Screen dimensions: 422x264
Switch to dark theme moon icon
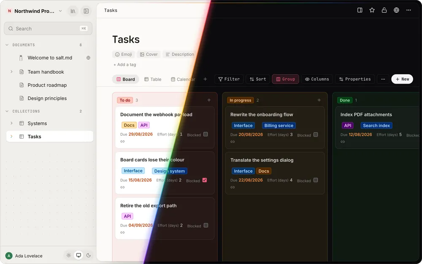89,256
